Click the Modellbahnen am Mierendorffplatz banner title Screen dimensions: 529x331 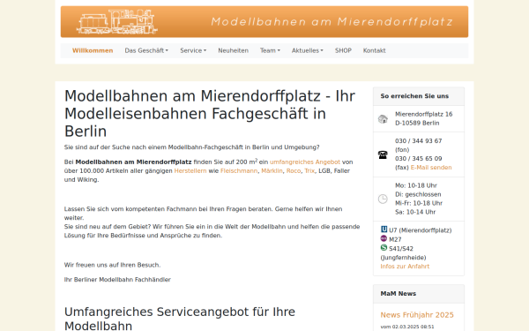tap(332, 22)
